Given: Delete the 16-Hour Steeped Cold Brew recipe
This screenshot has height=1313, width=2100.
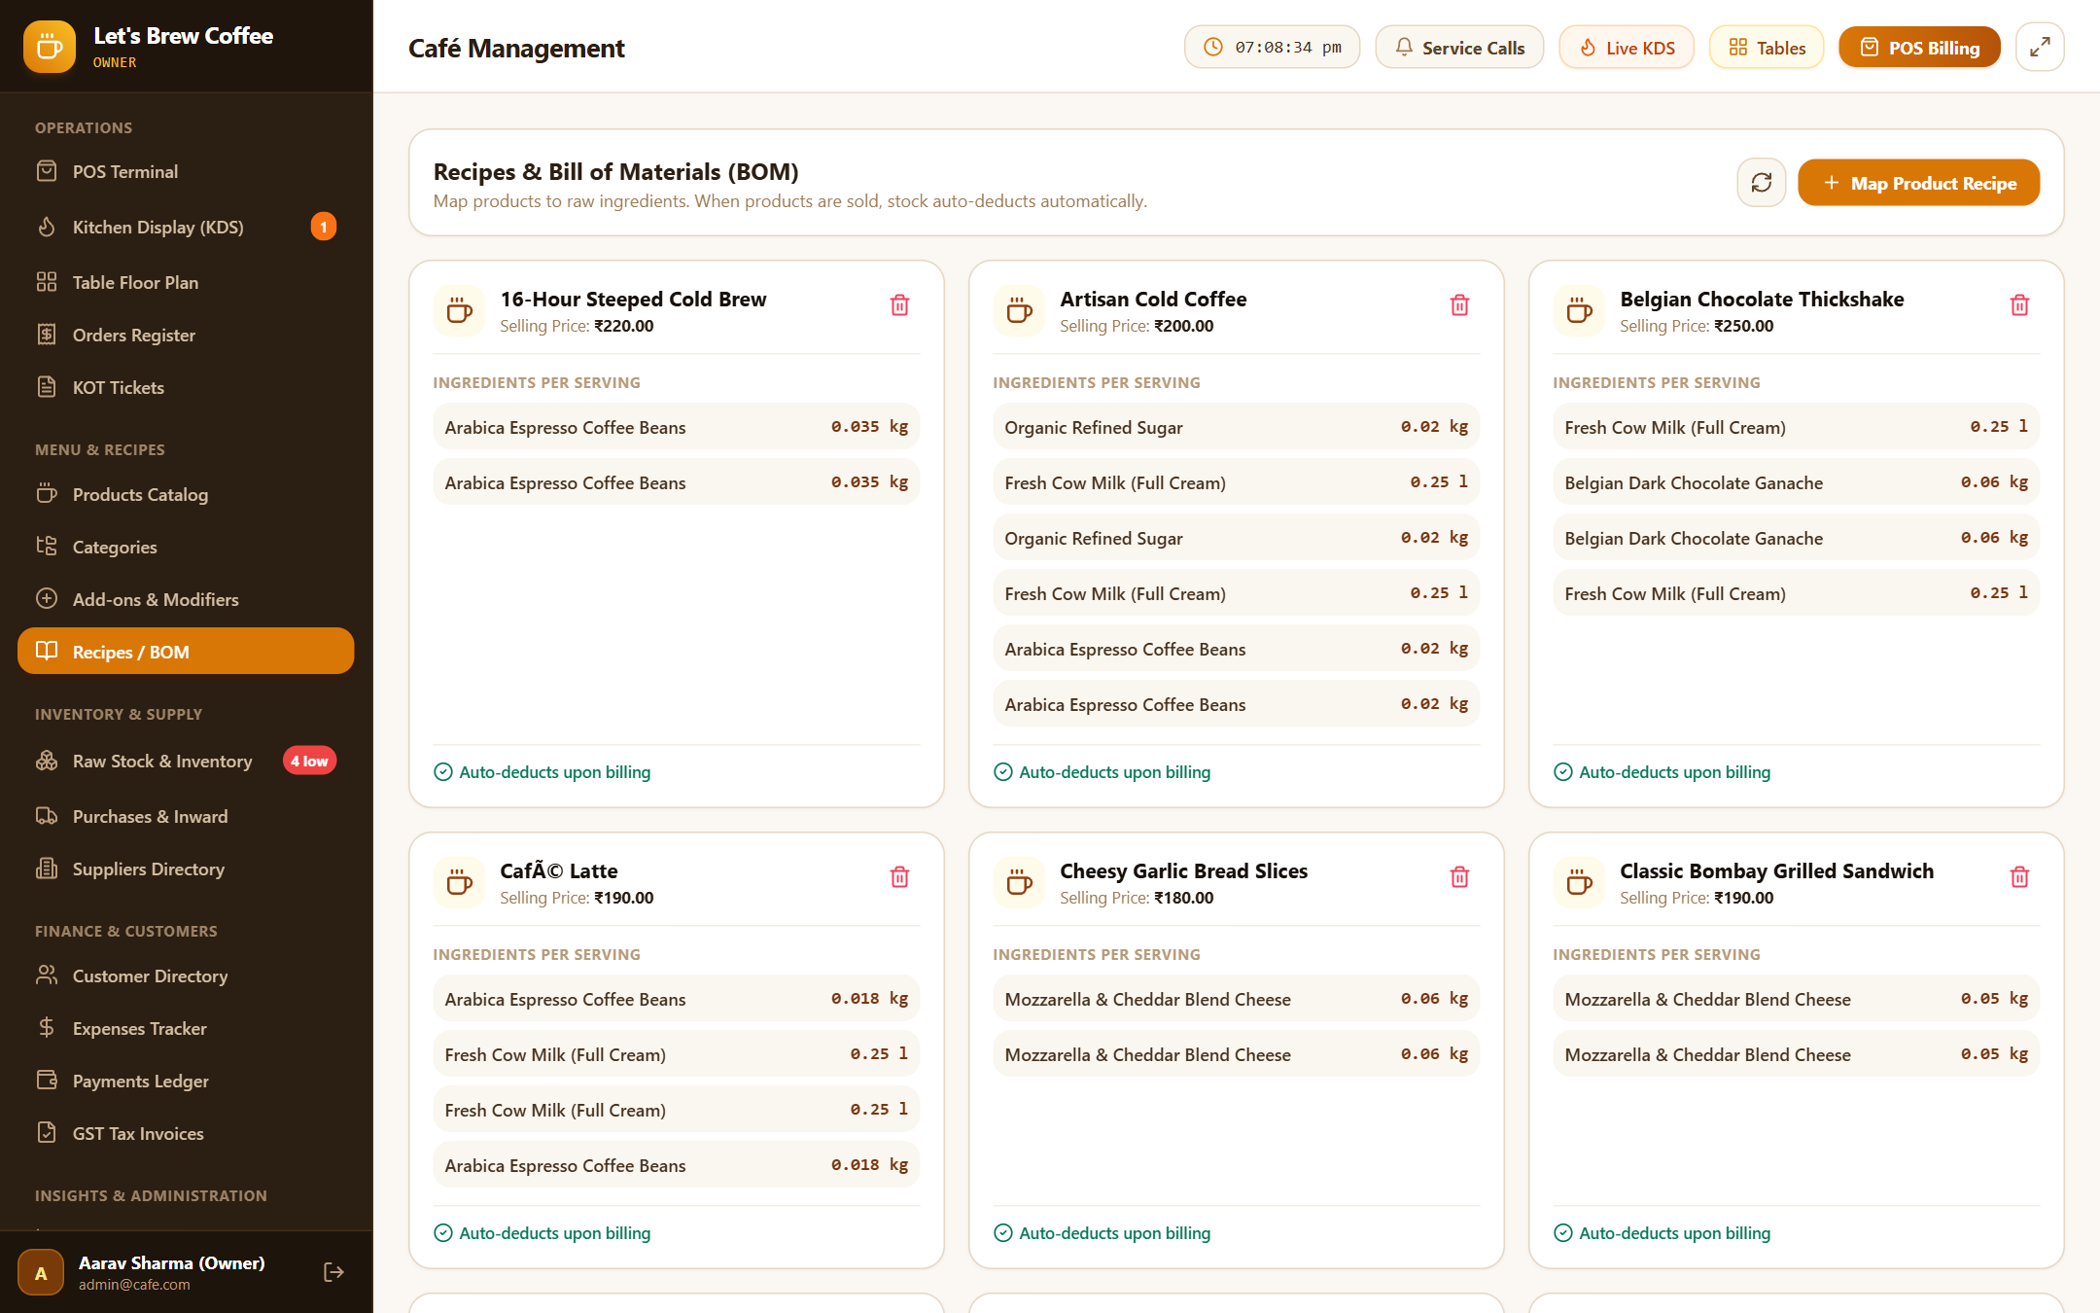Looking at the screenshot, I should 899,305.
